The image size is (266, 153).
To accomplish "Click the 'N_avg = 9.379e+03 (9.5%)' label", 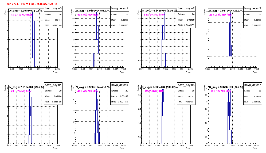I will [x=226, y=87].
